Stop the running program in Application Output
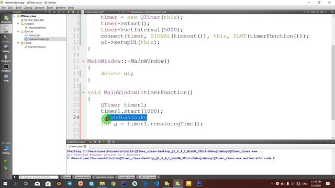Image resolution: width=335 pixels, height=188 pixels. coord(109,142)
